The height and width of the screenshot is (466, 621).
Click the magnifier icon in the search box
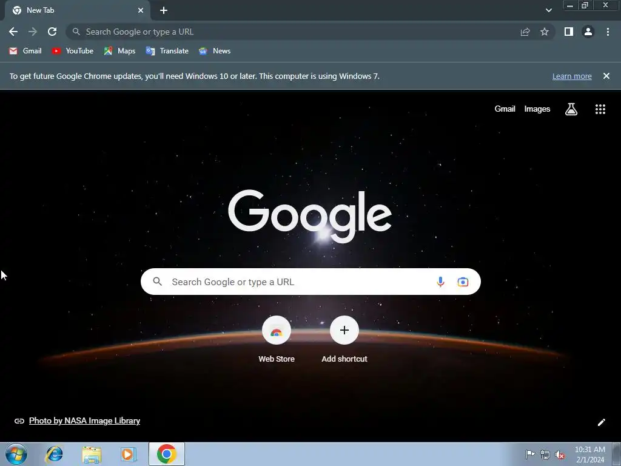point(157,282)
